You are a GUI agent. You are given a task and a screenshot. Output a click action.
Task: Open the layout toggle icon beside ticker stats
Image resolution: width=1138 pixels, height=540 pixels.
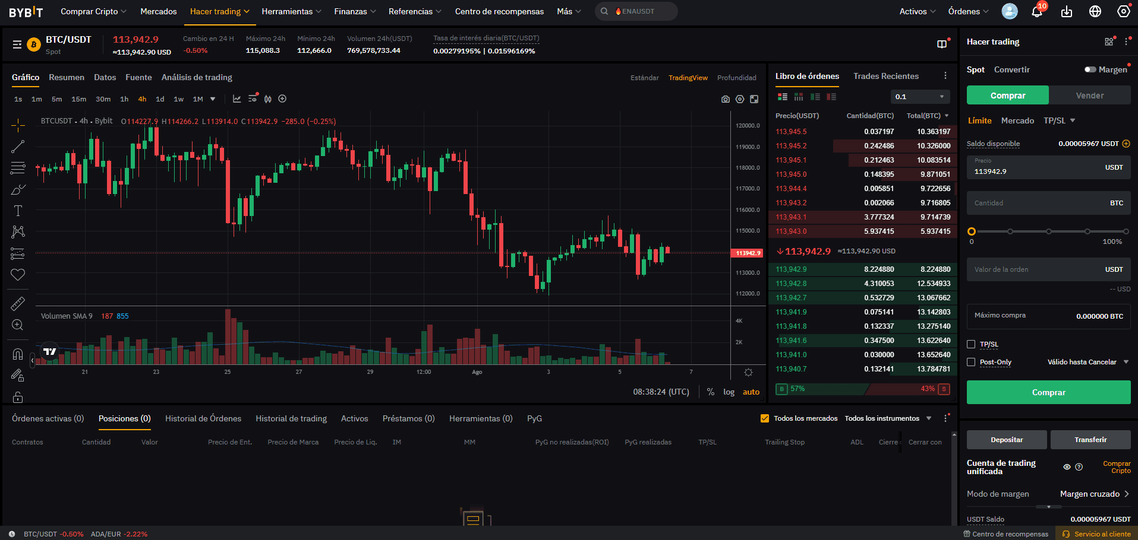point(942,44)
